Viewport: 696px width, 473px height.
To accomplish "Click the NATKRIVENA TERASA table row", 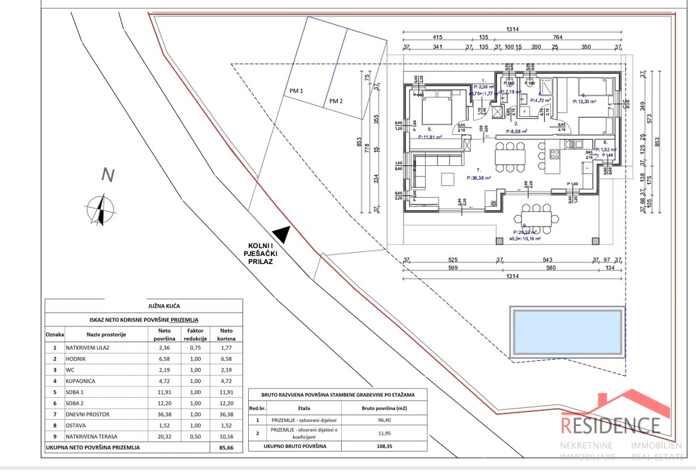I will click(x=144, y=436).
